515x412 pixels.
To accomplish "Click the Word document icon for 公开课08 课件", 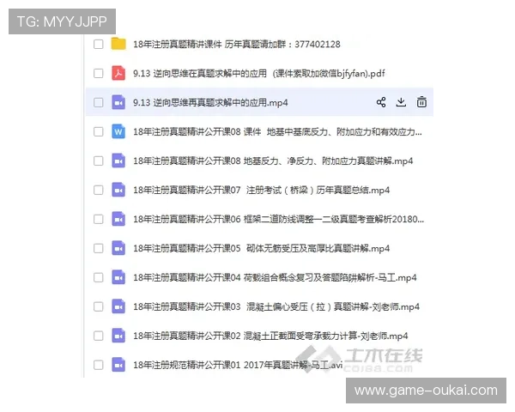I will pyautogui.click(x=118, y=131).
